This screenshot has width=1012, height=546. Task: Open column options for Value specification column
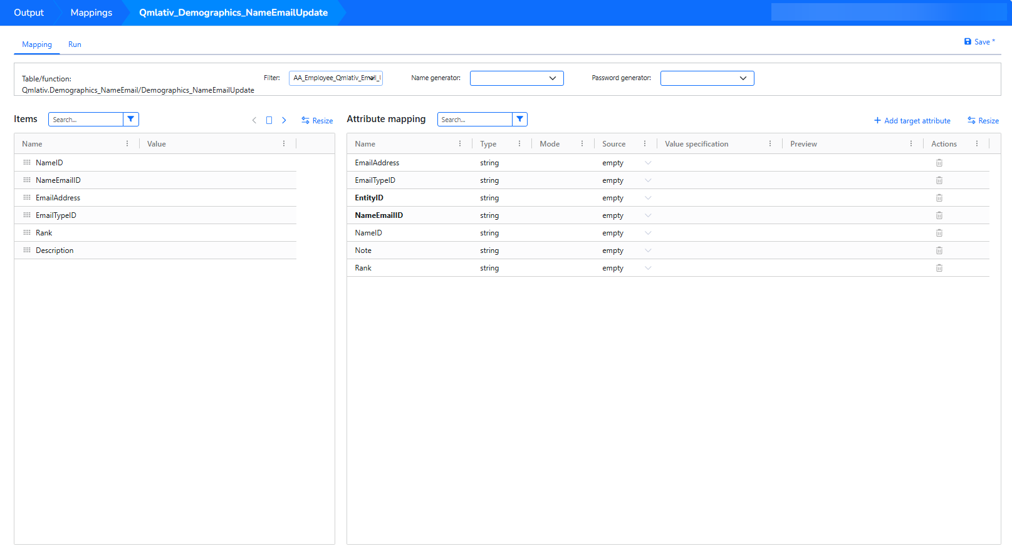coord(770,144)
